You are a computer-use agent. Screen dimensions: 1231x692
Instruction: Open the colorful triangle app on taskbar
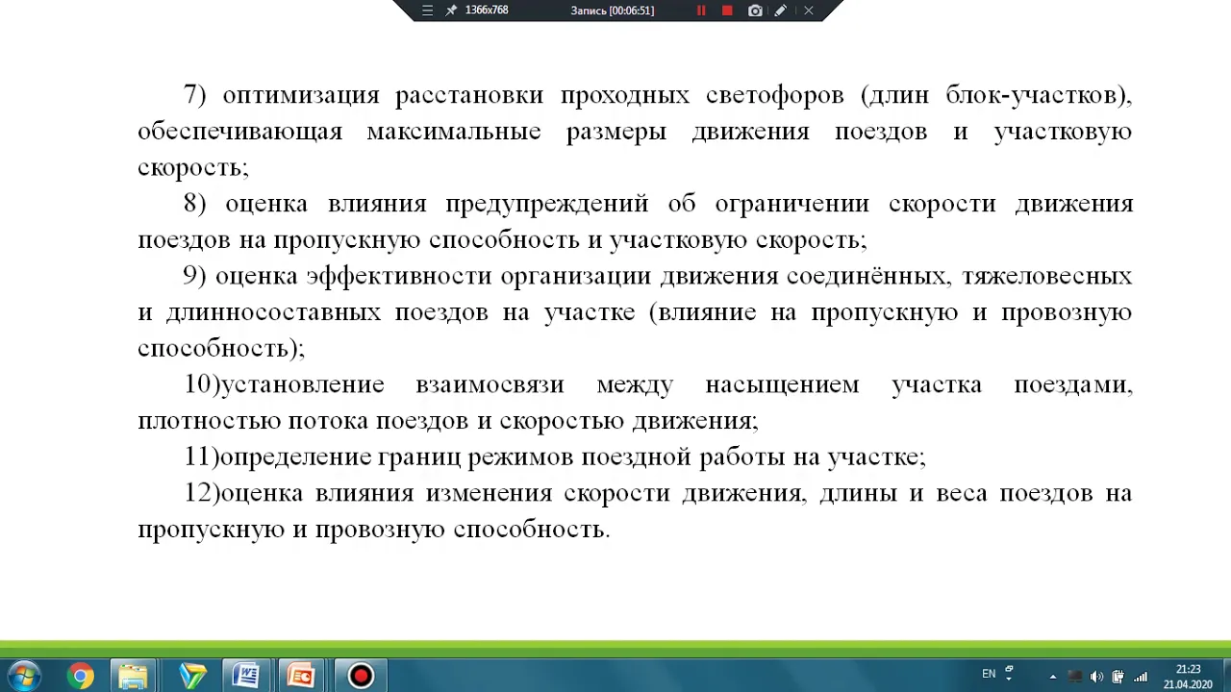coord(191,677)
